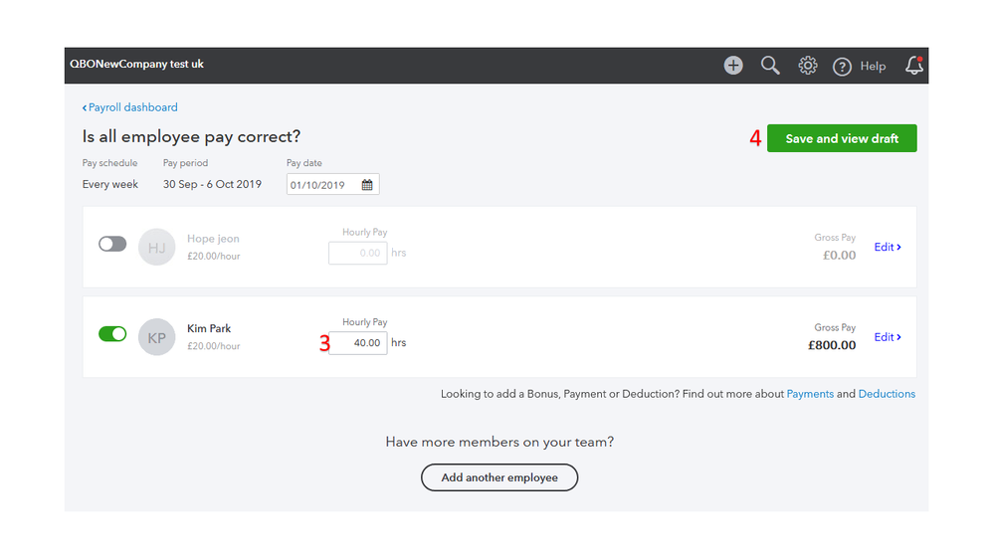Viewport: 994px width, 559px height.
Task: Open the notifications bell icon
Action: coord(913,66)
